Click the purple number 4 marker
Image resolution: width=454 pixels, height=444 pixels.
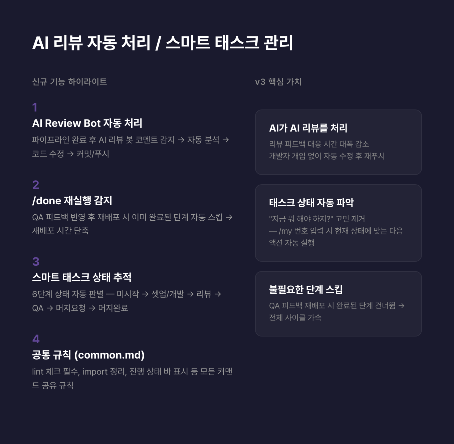click(36, 339)
